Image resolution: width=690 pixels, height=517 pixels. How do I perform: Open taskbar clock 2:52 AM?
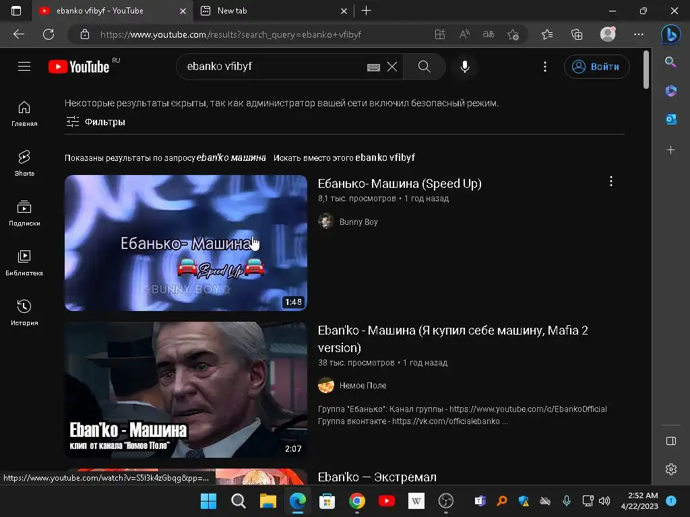[639, 501]
